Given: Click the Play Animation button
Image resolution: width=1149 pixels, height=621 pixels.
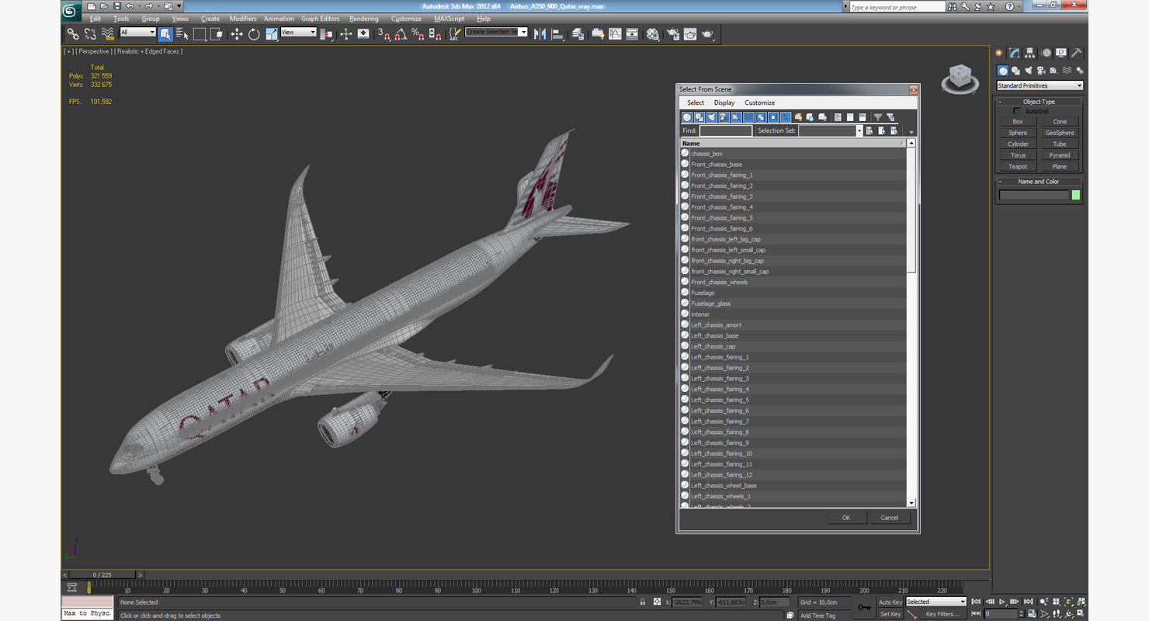Looking at the screenshot, I should coord(1001,602).
